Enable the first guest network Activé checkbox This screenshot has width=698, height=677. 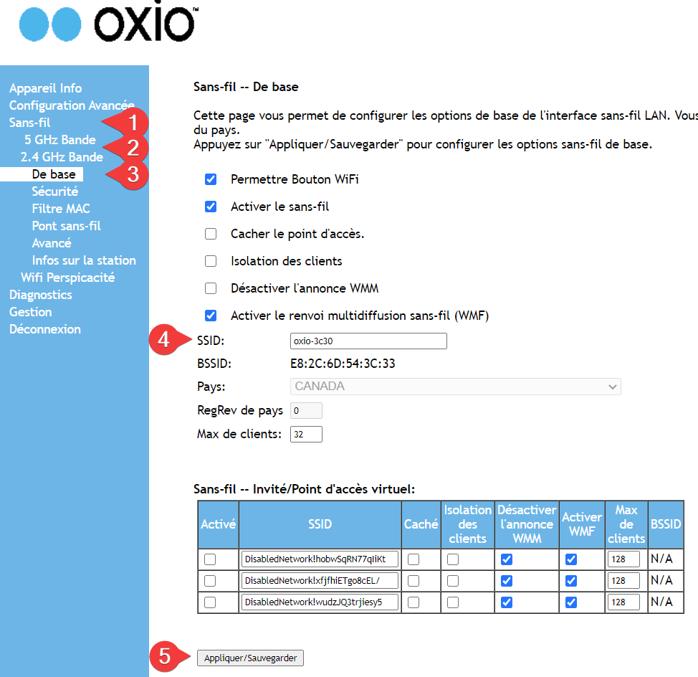click(x=210, y=559)
